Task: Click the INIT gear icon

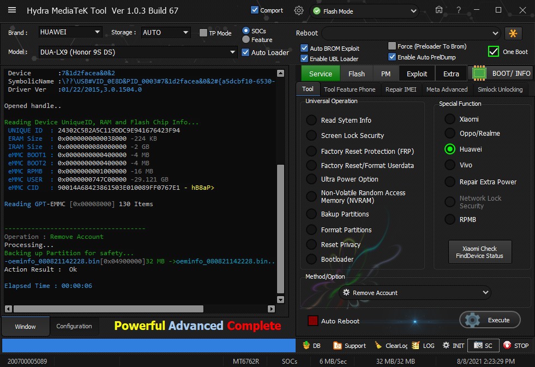Action: [446, 345]
